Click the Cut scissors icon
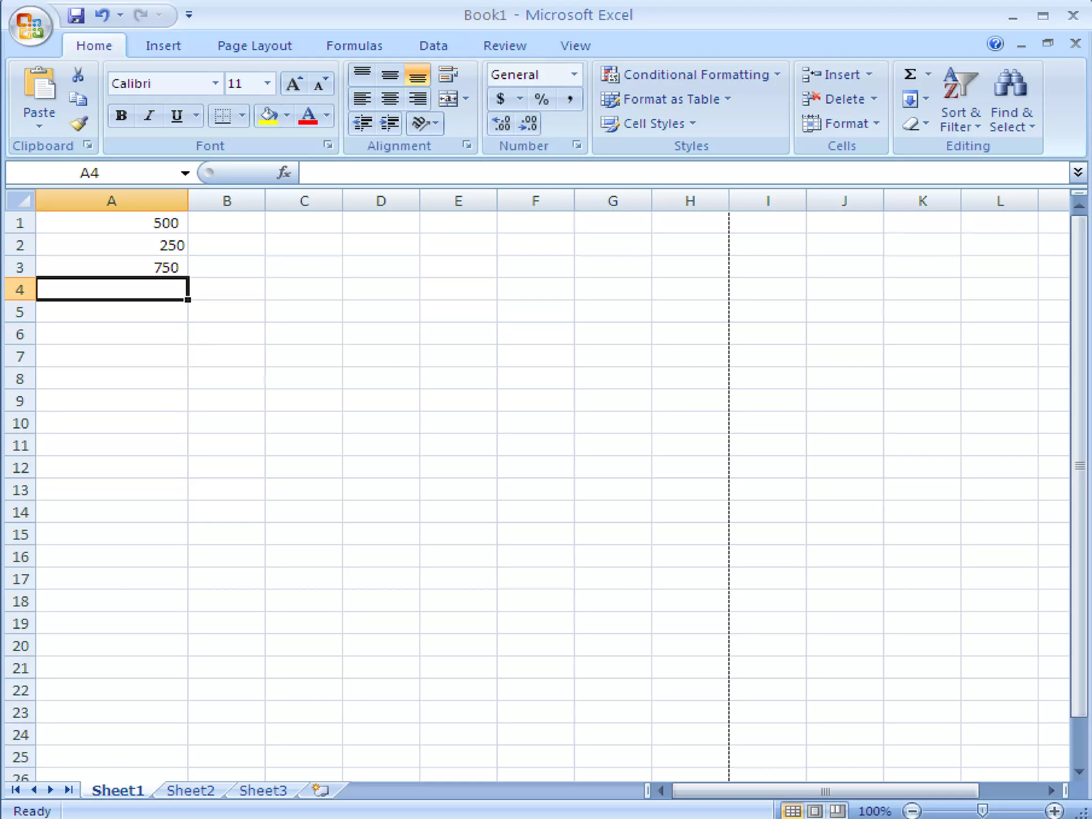This screenshot has height=819, width=1092. (78, 75)
